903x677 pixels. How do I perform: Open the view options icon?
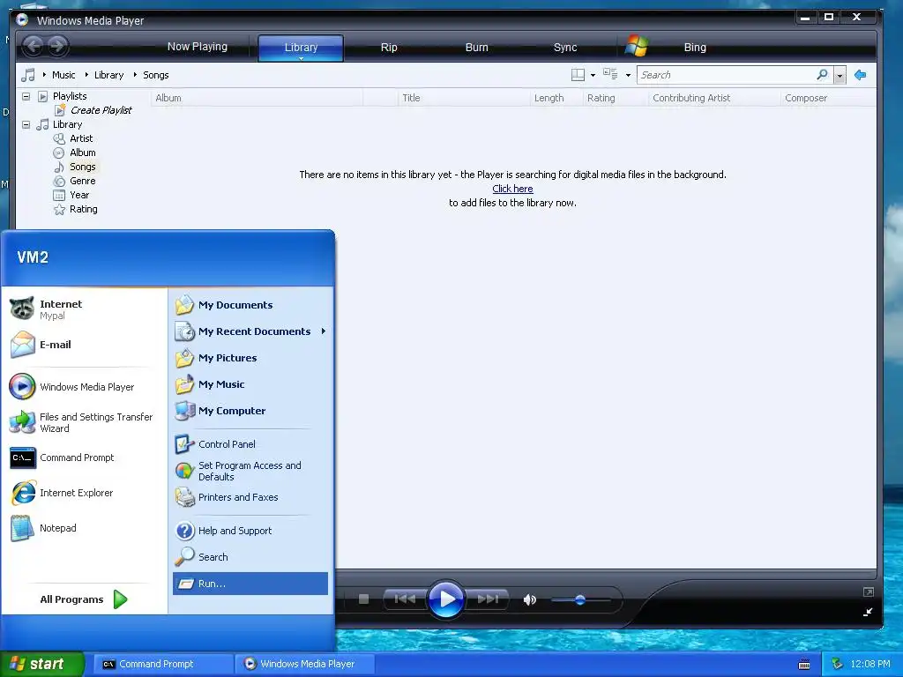(x=610, y=74)
